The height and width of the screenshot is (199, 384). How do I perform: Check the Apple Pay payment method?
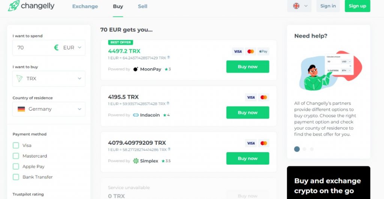[x=16, y=166]
